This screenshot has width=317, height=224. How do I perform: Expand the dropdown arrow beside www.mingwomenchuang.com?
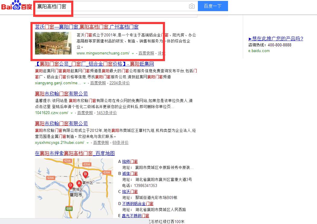point(133,54)
